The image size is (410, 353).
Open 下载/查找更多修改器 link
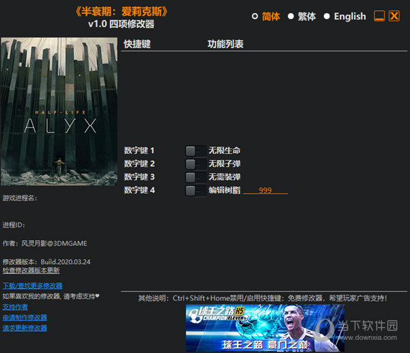pos(32,286)
